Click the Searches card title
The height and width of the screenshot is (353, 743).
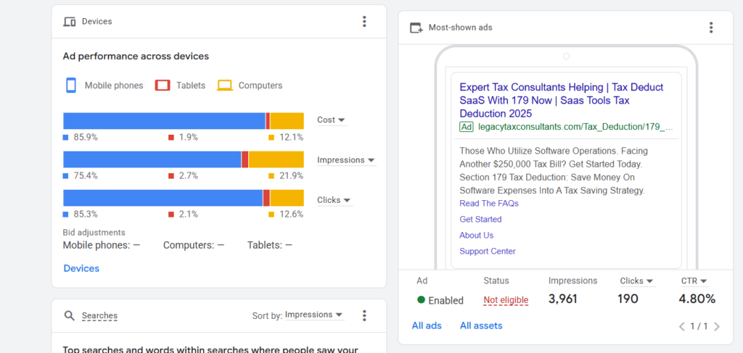click(x=99, y=315)
